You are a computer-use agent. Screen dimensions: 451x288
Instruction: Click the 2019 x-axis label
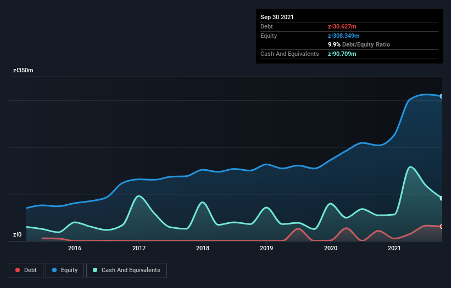pyautogui.click(x=266, y=248)
